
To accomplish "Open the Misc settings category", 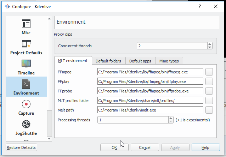I will (x=26, y=27).
